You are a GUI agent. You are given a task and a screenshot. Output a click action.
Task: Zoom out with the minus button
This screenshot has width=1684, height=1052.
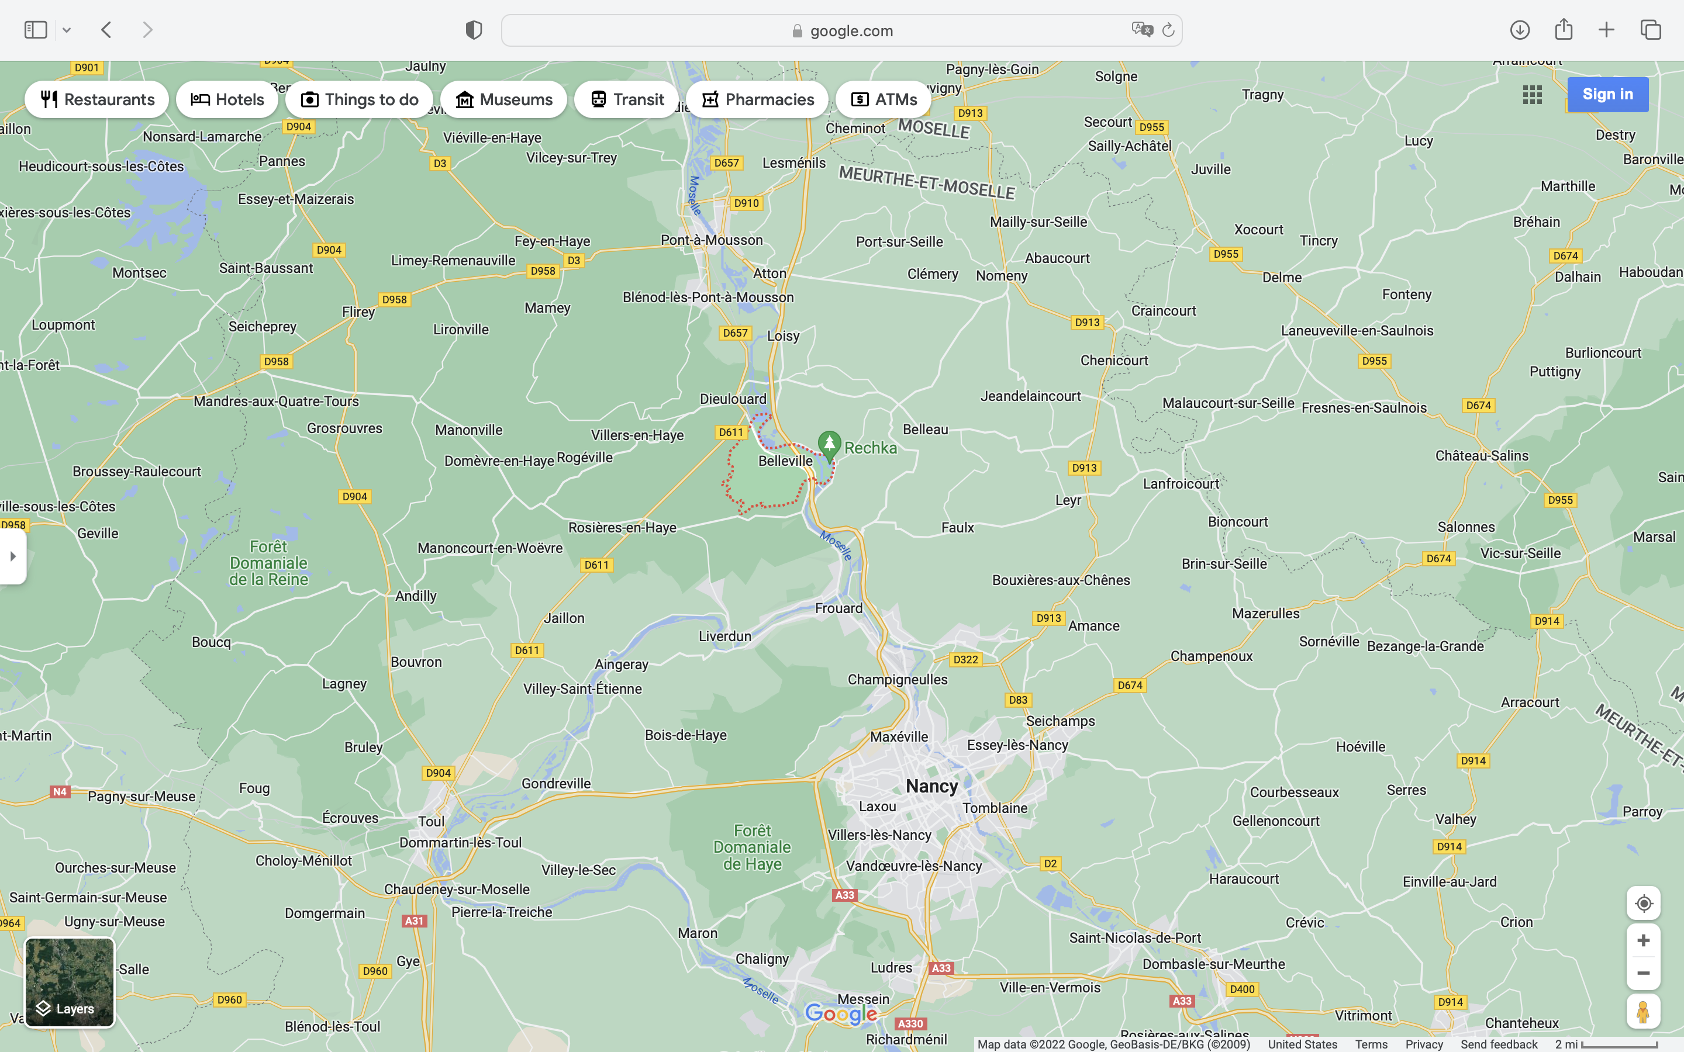tap(1643, 973)
